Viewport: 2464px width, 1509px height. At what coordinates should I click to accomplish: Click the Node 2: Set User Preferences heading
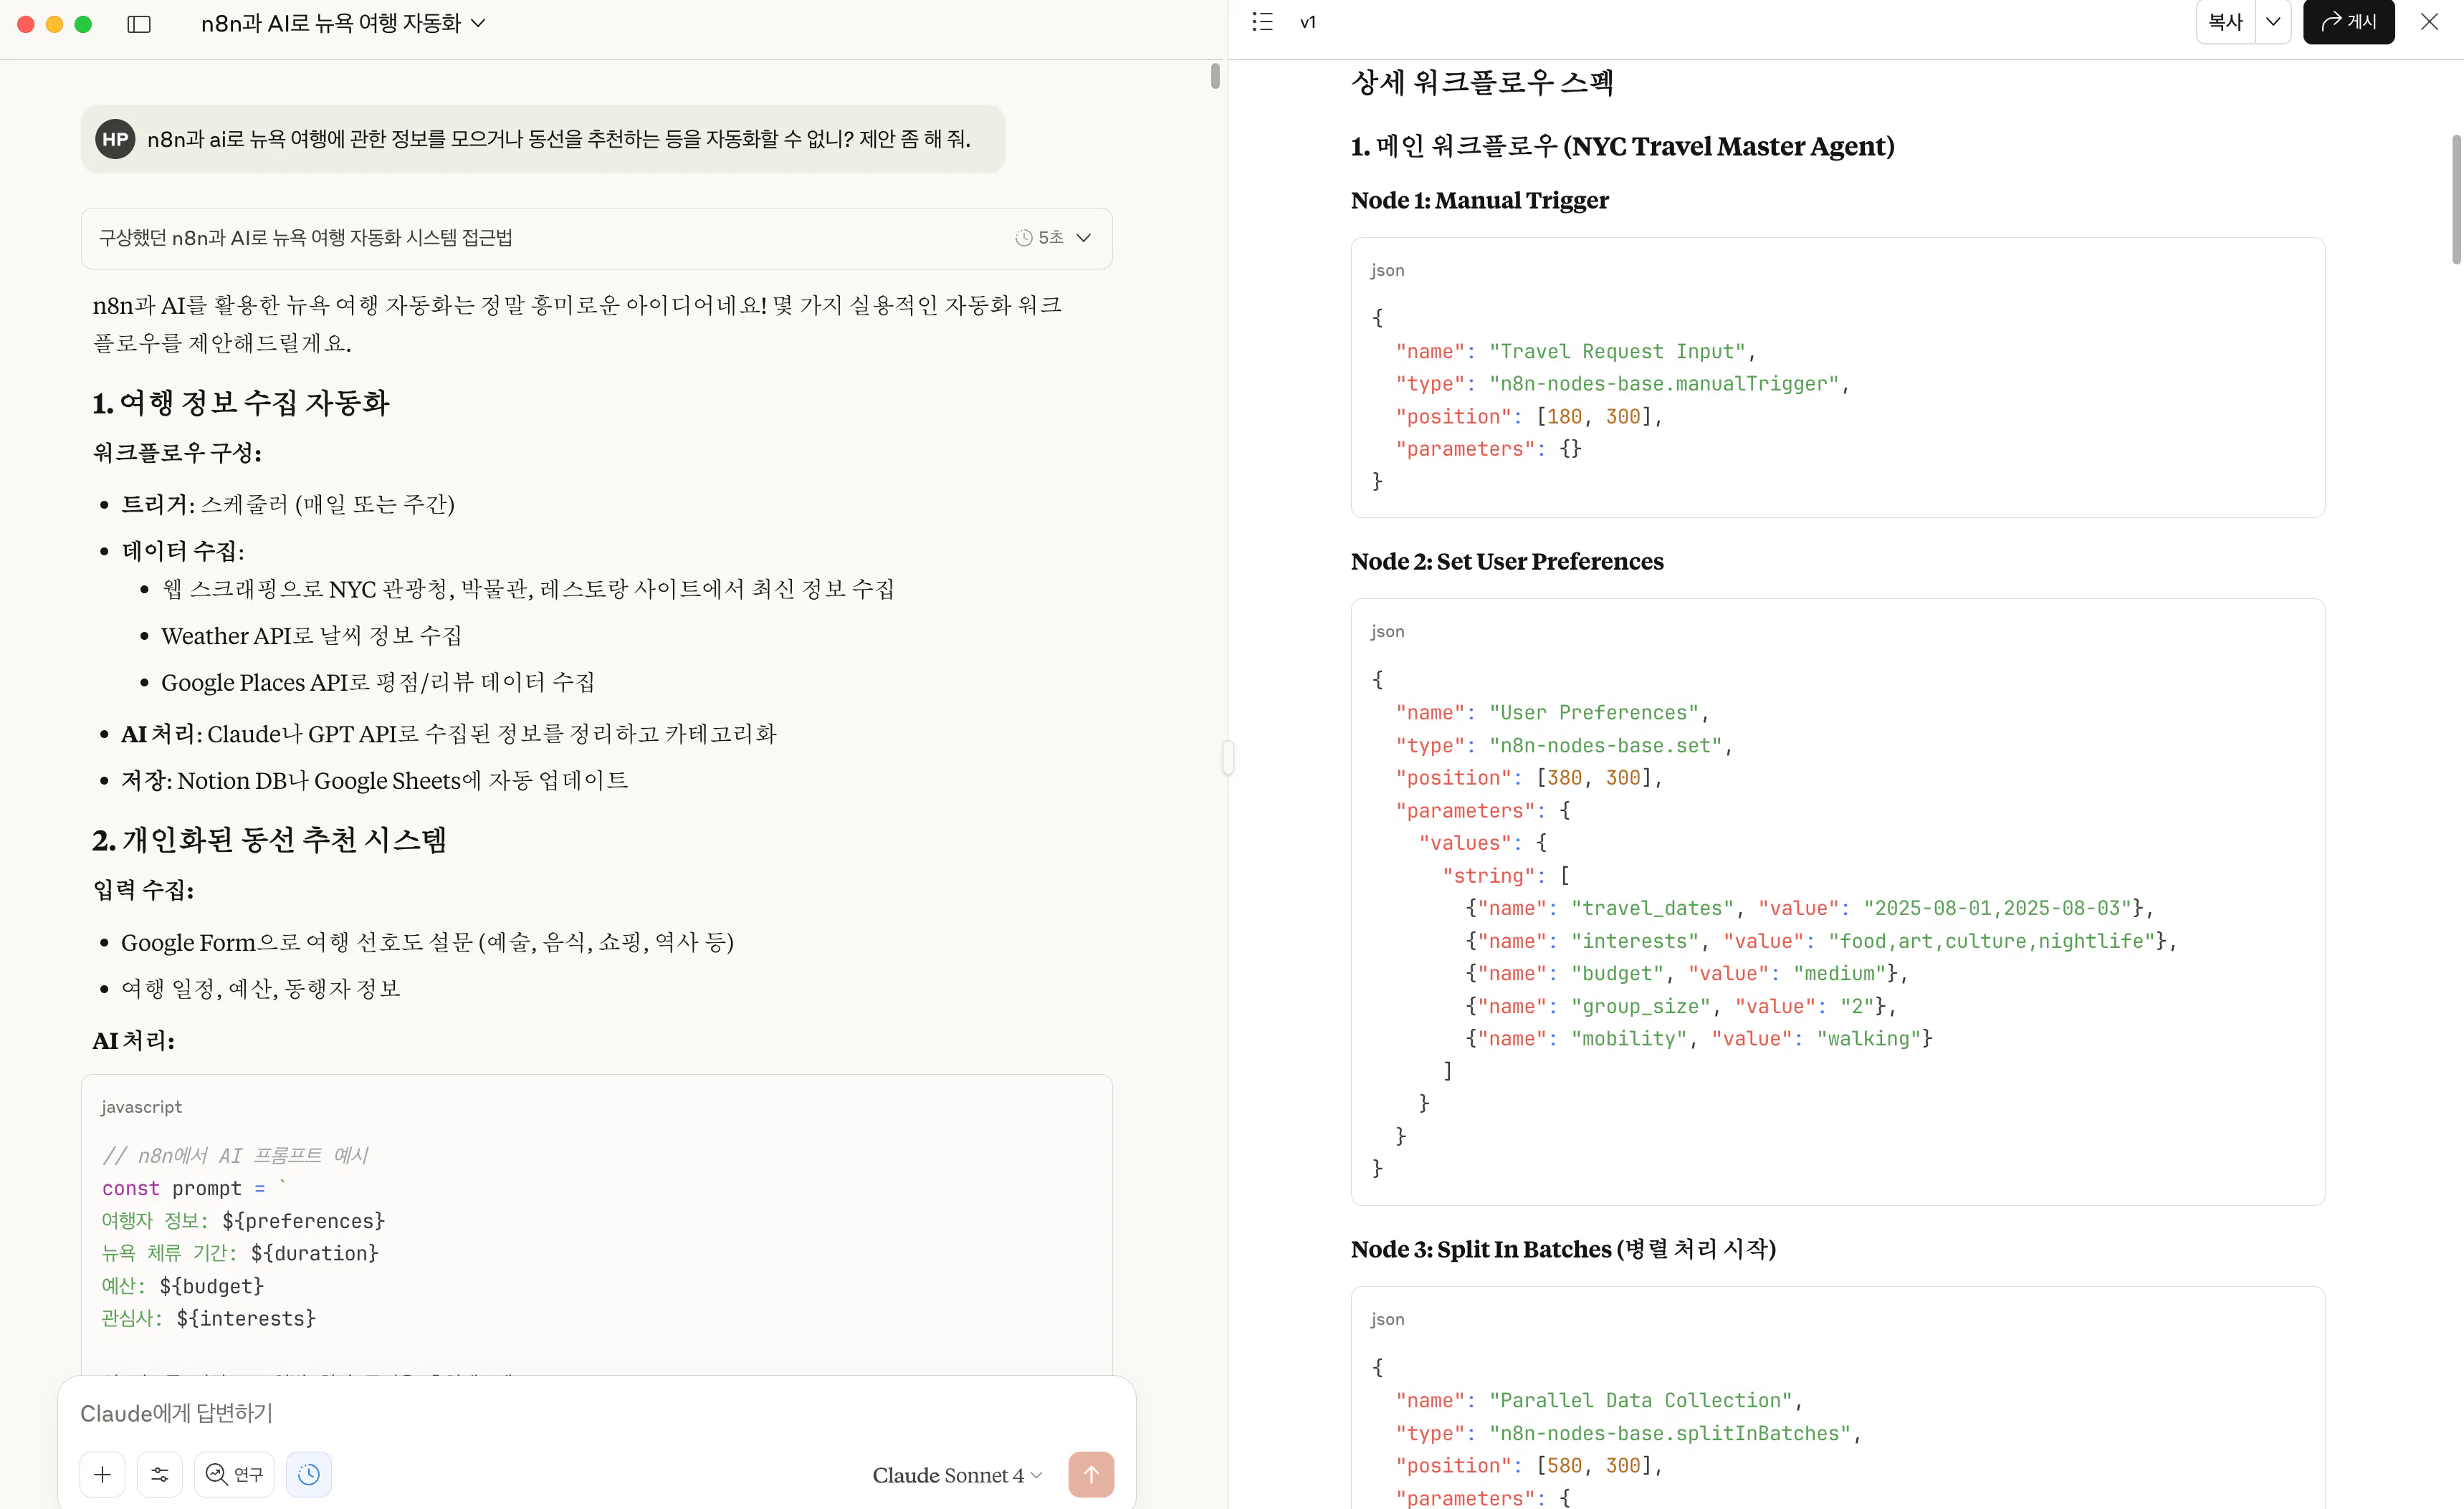coord(1507,561)
